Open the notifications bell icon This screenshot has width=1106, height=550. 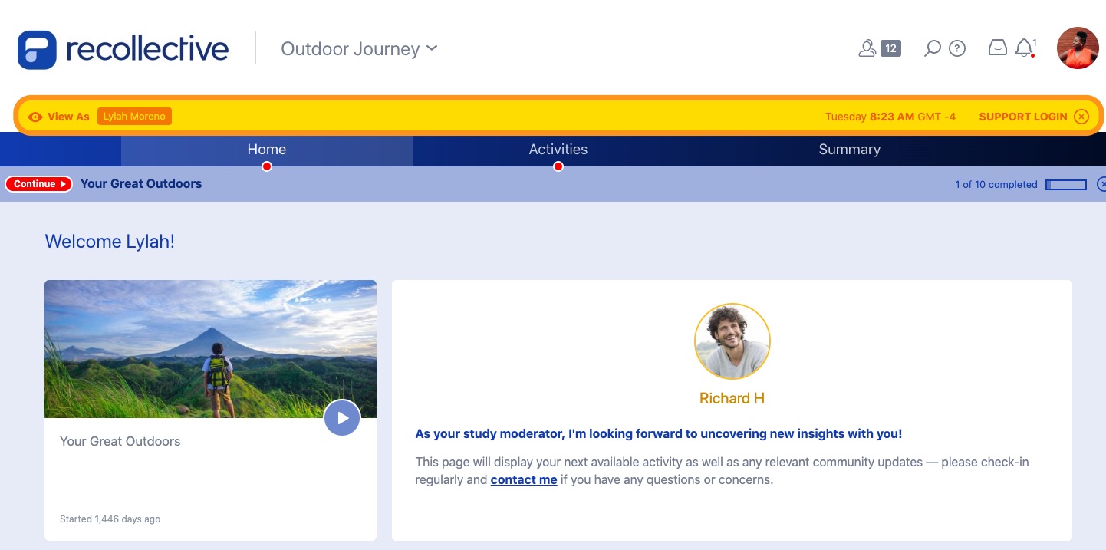1025,48
